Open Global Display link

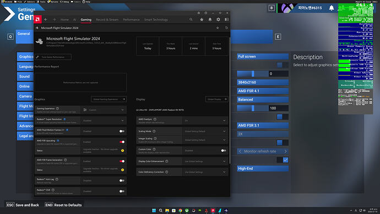[216, 99]
